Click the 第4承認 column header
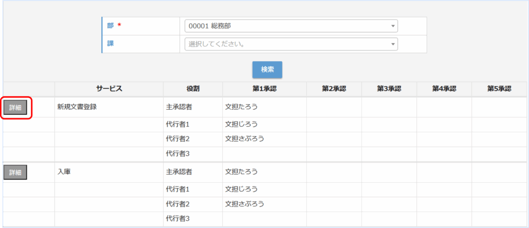529x228 pixels. tap(444, 89)
